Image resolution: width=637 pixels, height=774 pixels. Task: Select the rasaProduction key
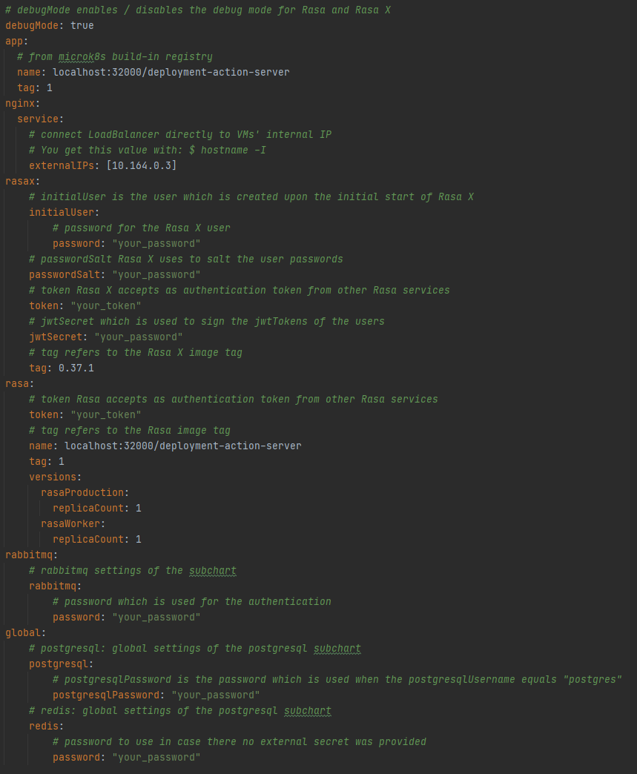tap(82, 492)
